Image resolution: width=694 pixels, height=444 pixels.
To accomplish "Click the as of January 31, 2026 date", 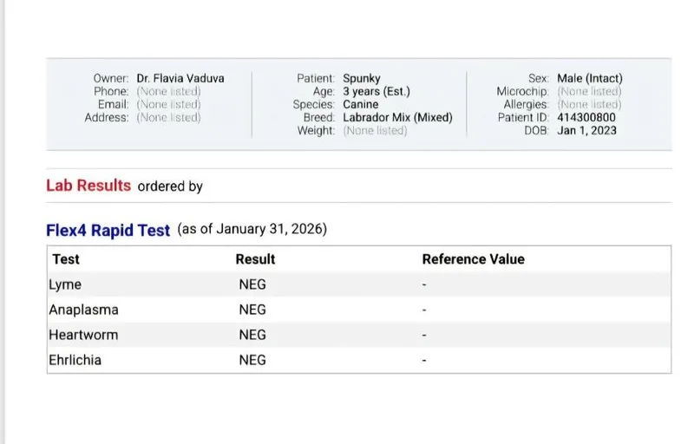I will coord(252,230).
